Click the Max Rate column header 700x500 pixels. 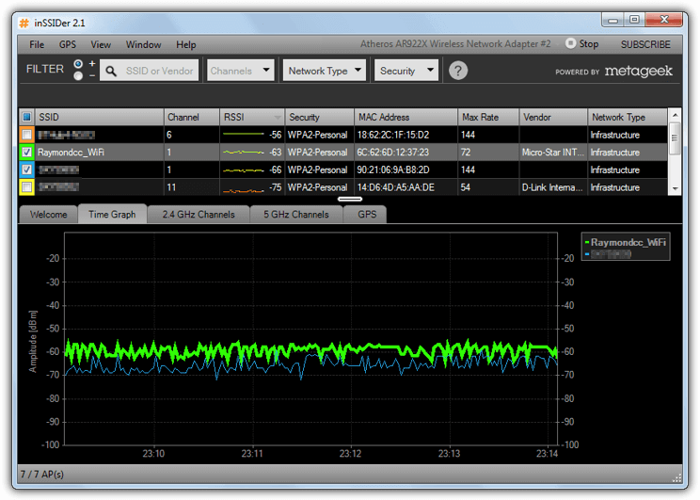pyautogui.click(x=488, y=117)
